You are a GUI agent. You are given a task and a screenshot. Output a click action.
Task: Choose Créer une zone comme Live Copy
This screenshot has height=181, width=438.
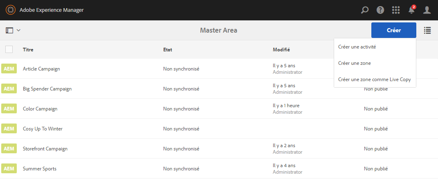[x=375, y=79]
